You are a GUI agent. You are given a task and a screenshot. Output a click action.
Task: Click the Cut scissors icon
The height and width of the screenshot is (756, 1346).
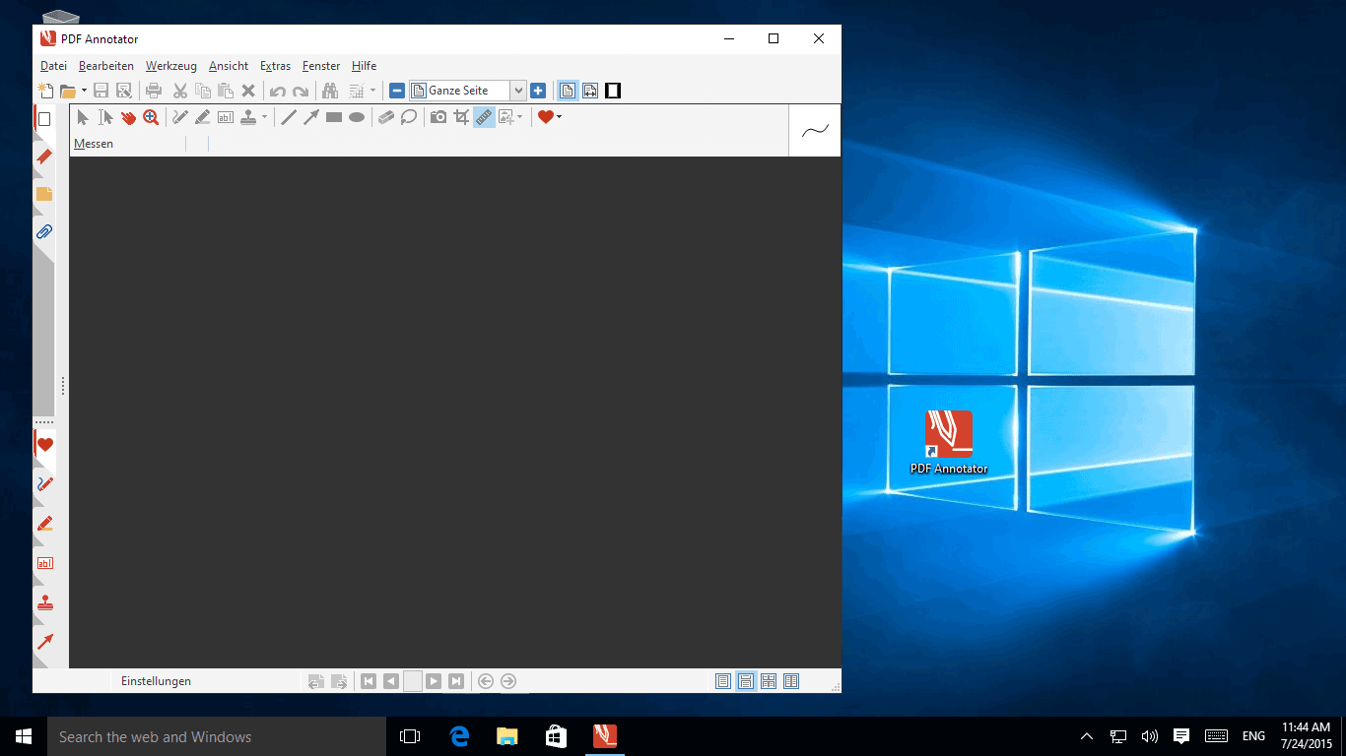click(x=180, y=91)
